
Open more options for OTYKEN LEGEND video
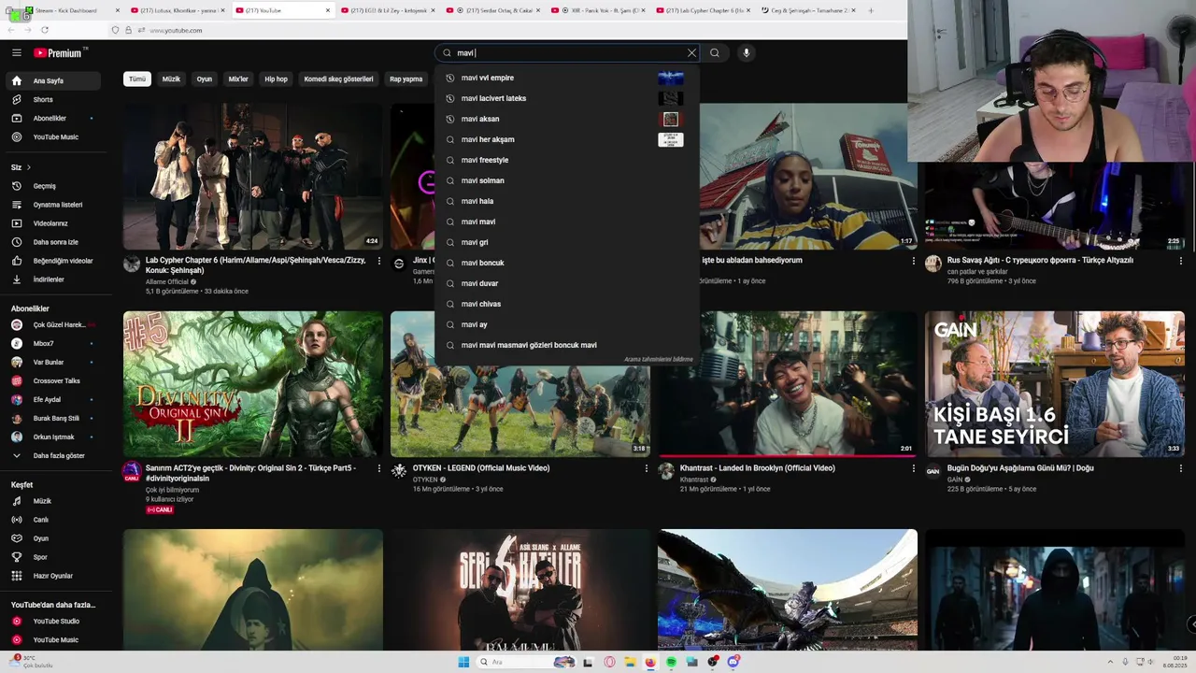tap(646, 469)
